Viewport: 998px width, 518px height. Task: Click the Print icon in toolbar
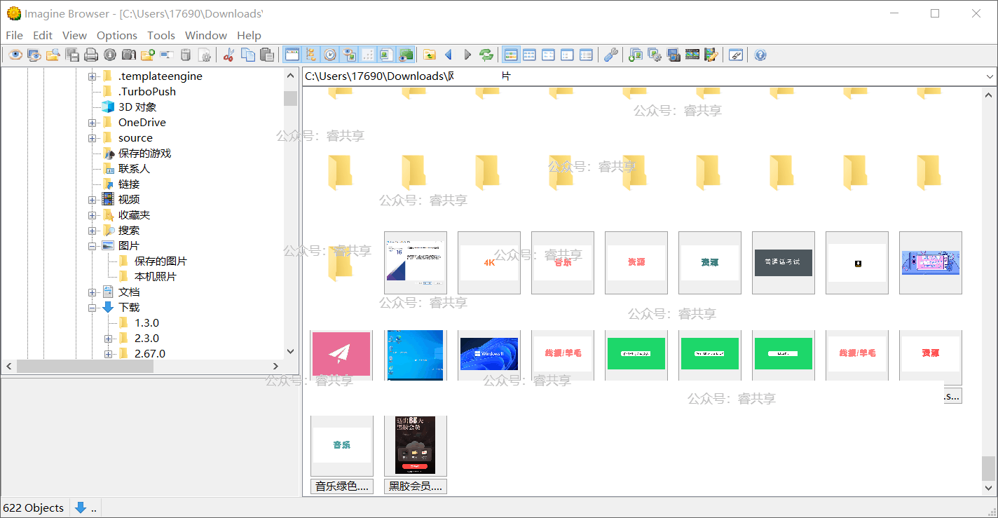tap(91, 55)
